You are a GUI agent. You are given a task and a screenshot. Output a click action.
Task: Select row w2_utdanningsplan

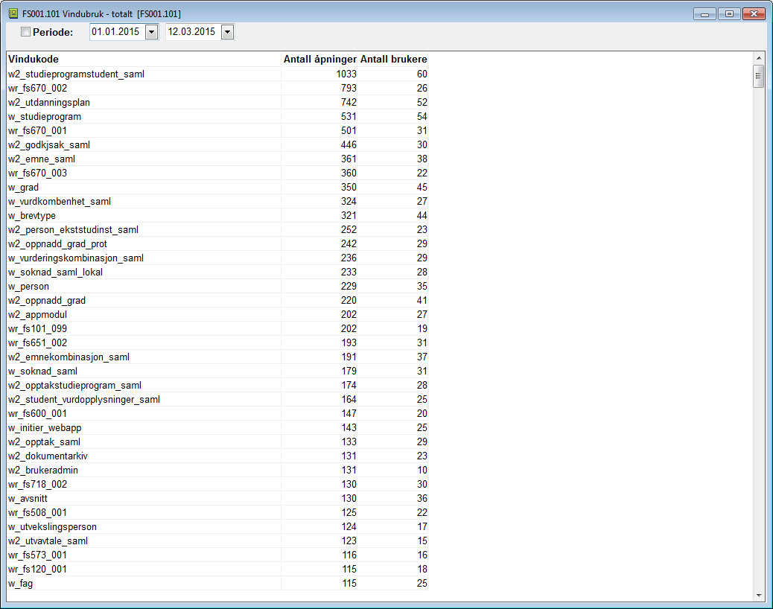(x=217, y=103)
